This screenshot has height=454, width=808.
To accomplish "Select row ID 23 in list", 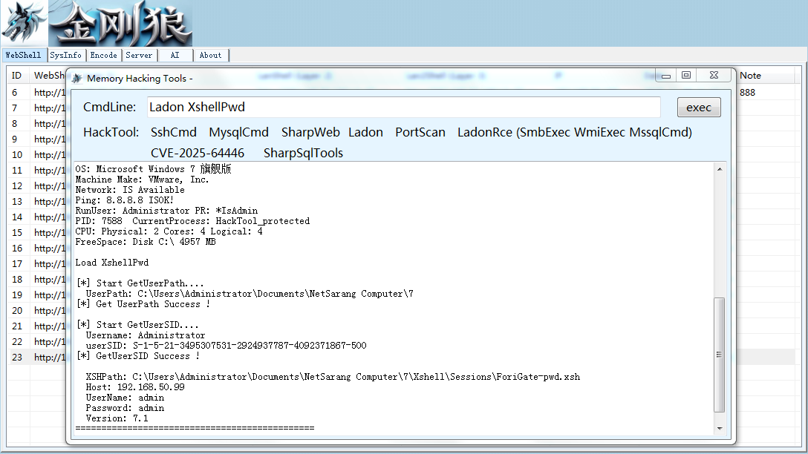I will pyautogui.click(x=37, y=357).
